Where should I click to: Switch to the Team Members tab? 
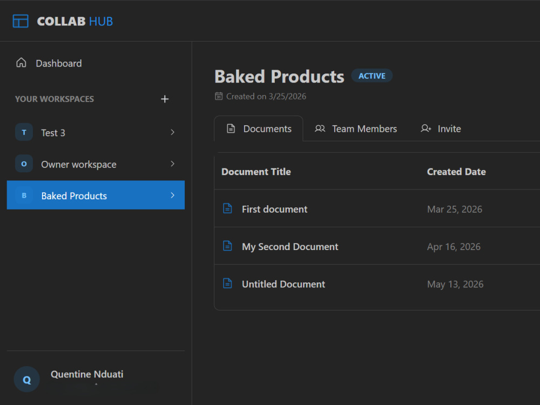(x=356, y=129)
